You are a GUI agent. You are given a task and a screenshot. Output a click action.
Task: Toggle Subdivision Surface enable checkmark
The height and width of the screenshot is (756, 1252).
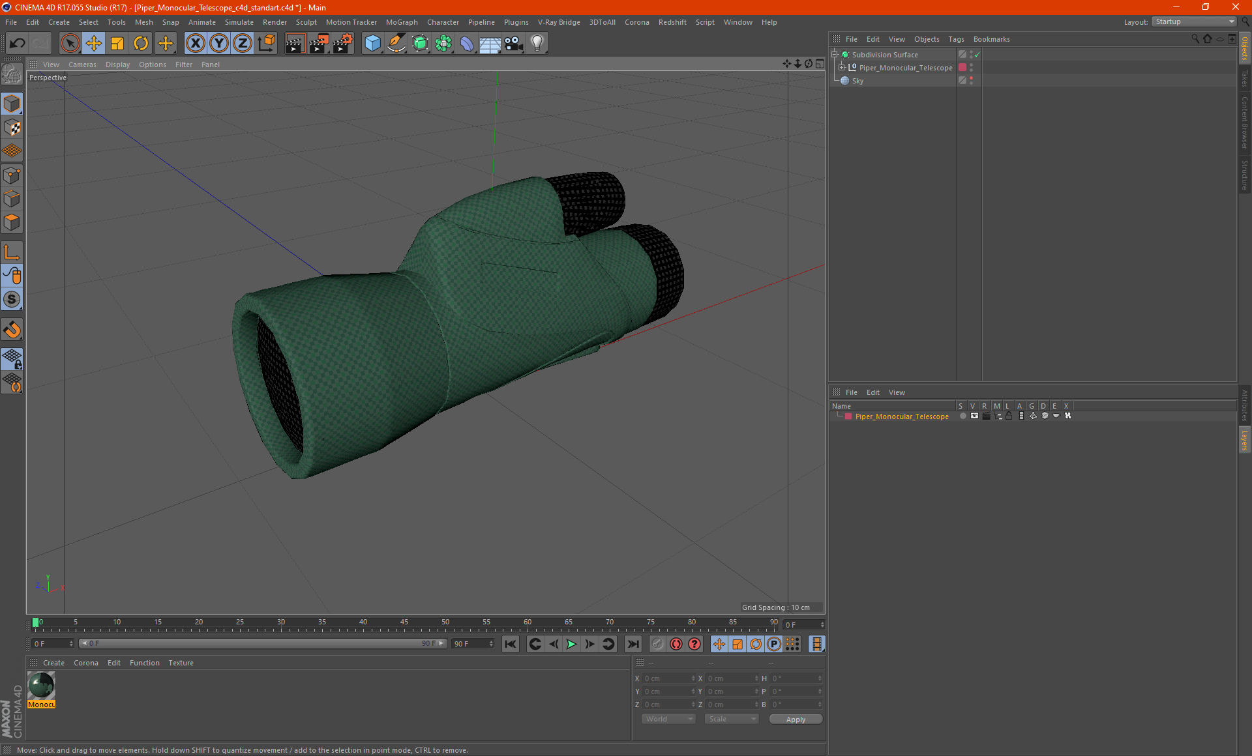[x=977, y=55]
